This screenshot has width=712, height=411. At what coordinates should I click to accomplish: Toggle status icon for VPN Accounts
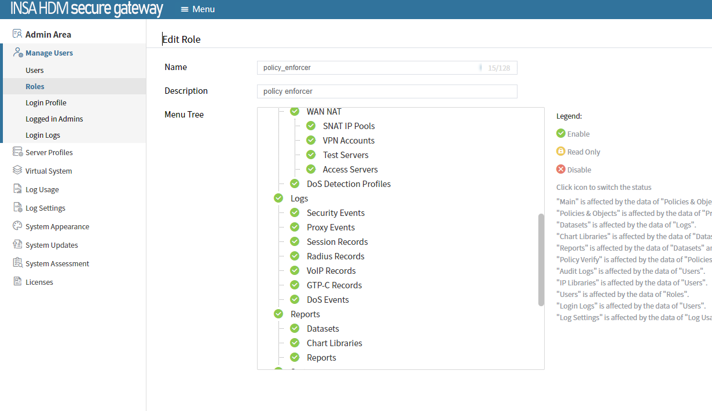(311, 141)
